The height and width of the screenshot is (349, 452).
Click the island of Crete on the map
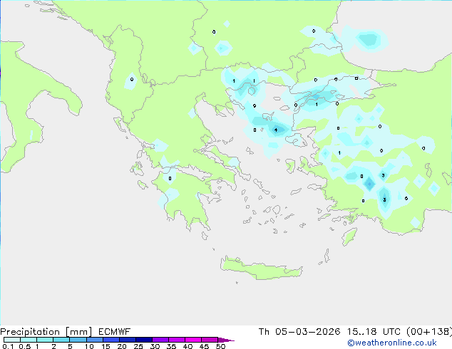tap(261, 269)
